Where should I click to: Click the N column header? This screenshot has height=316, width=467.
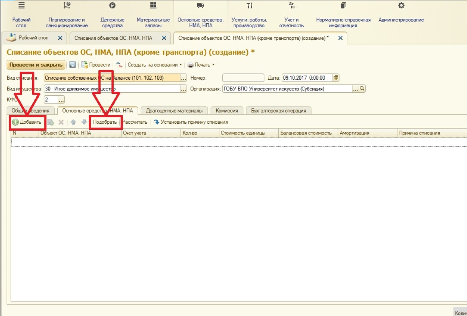(25, 133)
